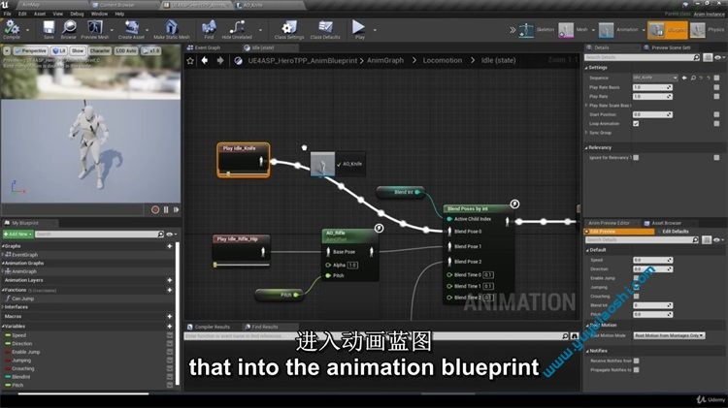Click Hide Unrelated toolbar icon
This screenshot has width=728, height=408.
(x=237, y=28)
